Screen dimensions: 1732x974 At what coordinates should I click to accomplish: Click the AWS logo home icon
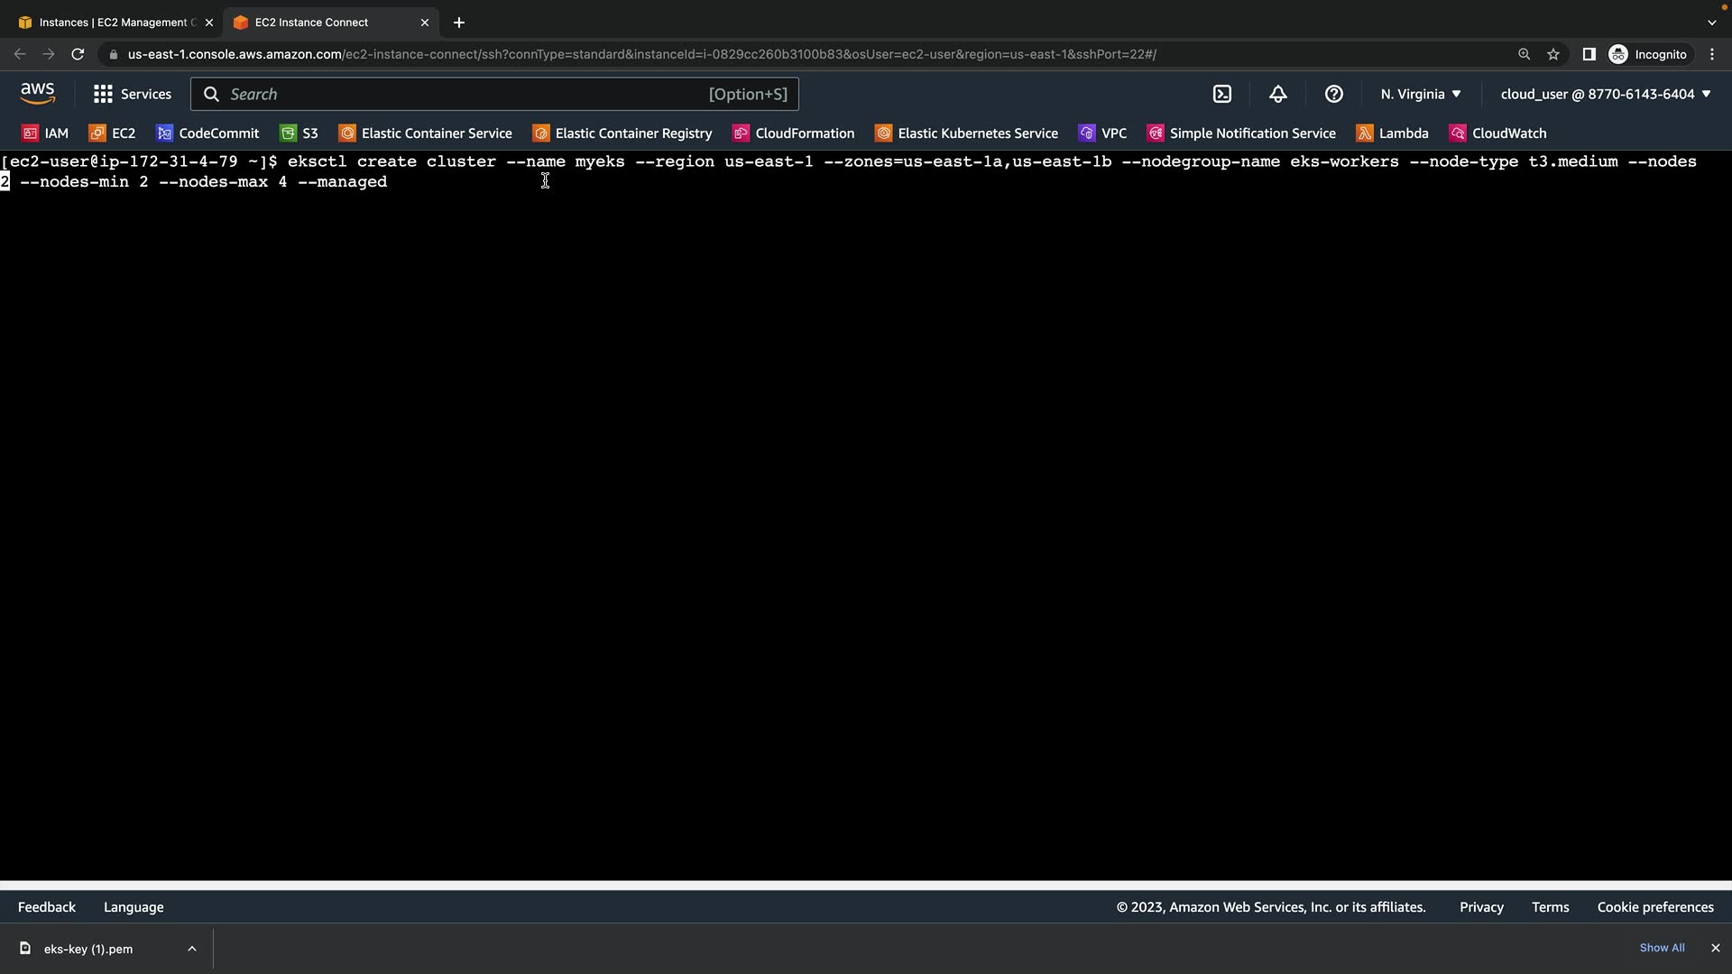[x=37, y=94]
